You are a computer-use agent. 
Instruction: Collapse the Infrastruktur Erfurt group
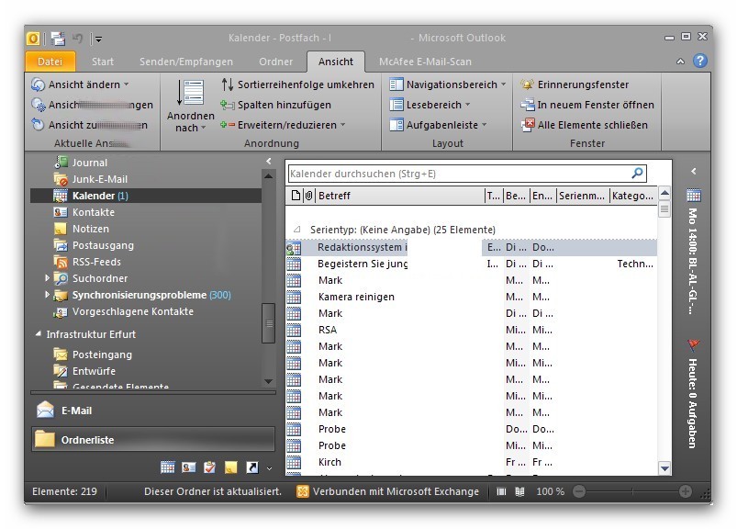[x=39, y=334]
